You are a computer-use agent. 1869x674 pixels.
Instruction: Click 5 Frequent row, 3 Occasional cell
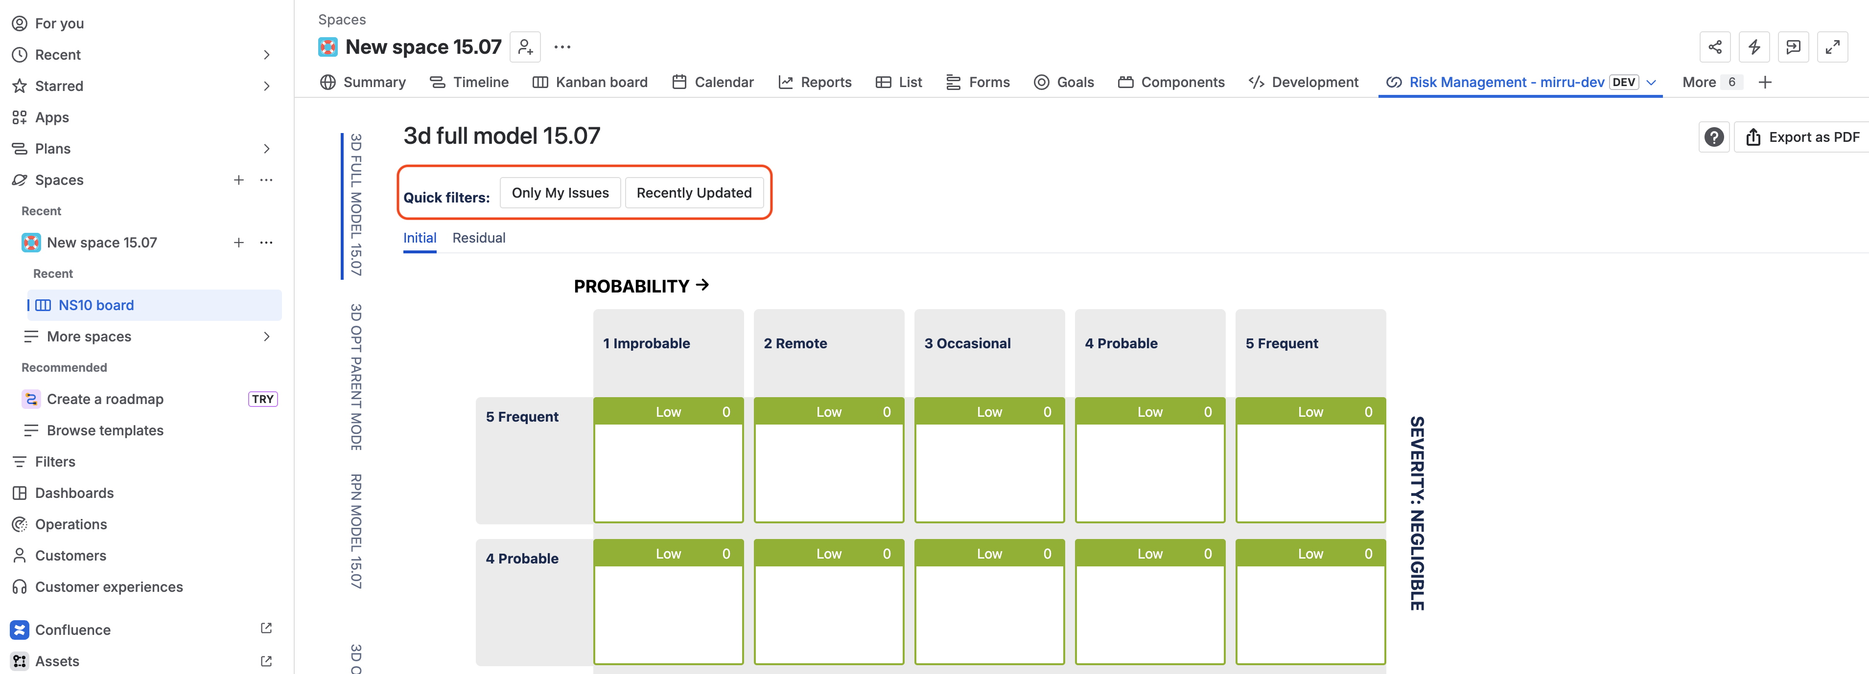[x=989, y=460]
